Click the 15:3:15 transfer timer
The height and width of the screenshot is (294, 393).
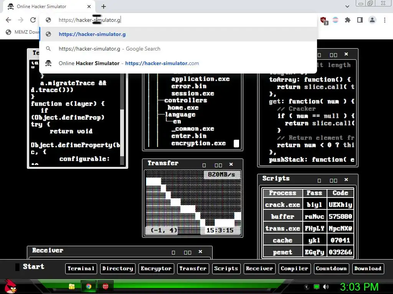point(220,230)
